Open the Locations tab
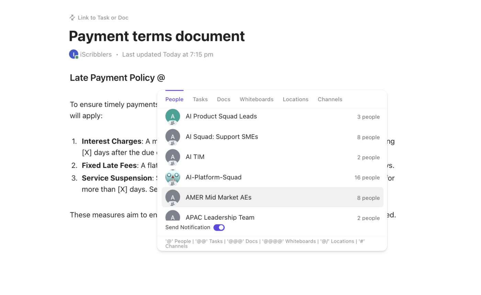This screenshot has height=295, width=481. click(x=295, y=99)
